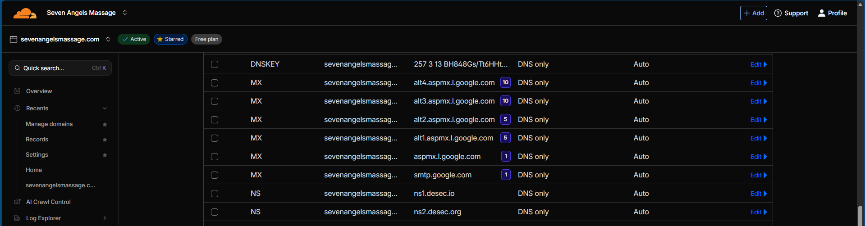This screenshot has height=226, width=865.
Task: Click the Log Explorer sidebar icon
Action: (x=17, y=218)
